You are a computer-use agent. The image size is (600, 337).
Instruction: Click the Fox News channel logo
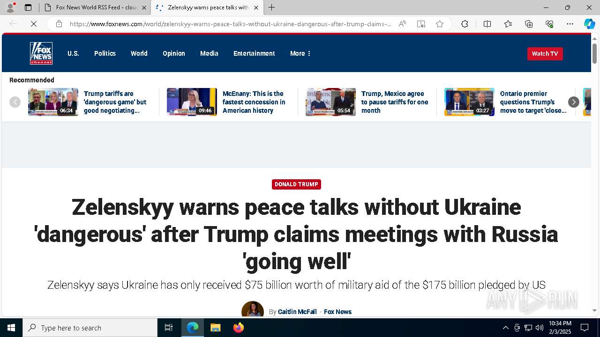pyautogui.click(x=41, y=53)
